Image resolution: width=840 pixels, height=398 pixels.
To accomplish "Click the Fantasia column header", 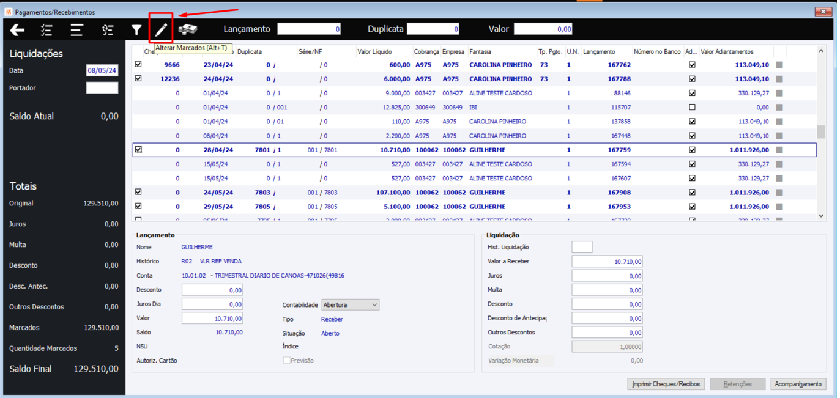I will click(x=480, y=52).
